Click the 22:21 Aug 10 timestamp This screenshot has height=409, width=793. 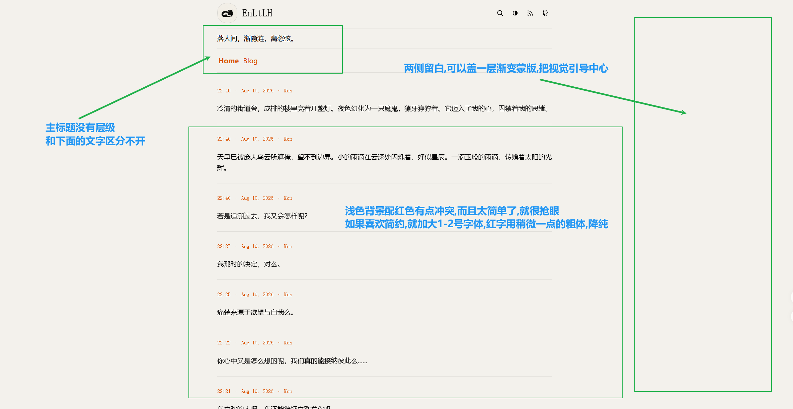[254, 391]
